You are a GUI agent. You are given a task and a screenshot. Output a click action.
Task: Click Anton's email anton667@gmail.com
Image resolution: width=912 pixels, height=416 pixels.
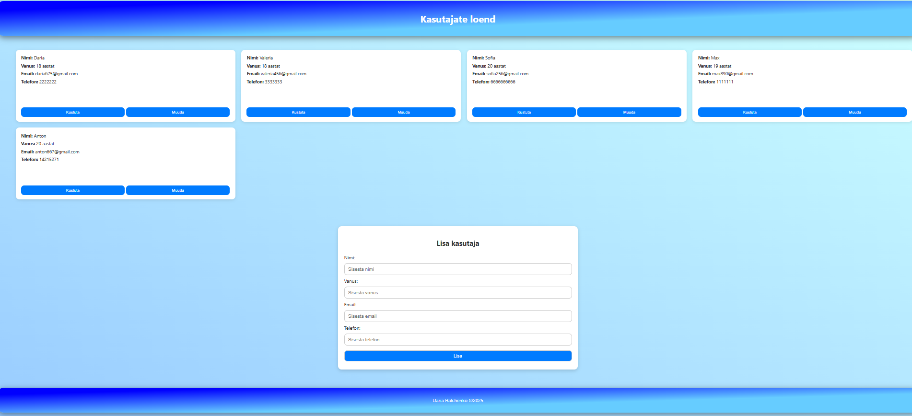coord(57,152)
